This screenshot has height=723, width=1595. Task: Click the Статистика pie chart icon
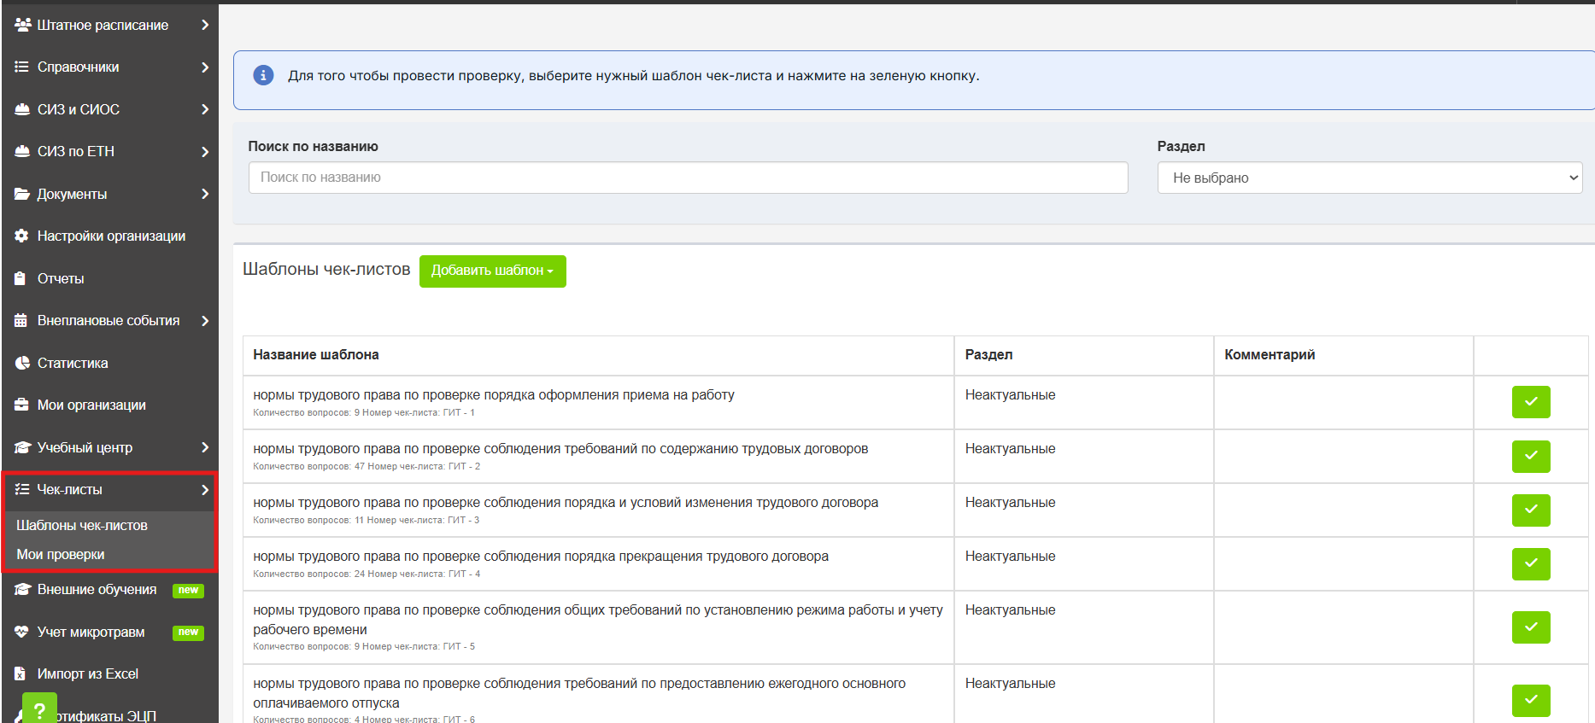click(22, 363)
